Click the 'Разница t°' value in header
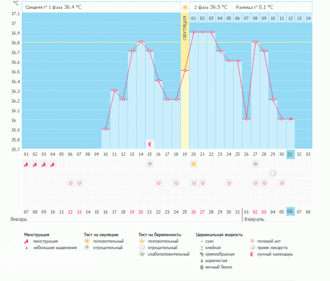 click(x=254, y=7)
